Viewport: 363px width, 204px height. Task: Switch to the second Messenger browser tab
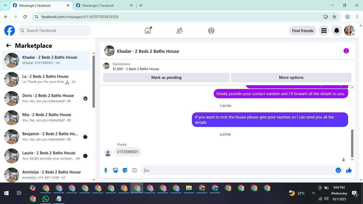[x=104, y=5]
